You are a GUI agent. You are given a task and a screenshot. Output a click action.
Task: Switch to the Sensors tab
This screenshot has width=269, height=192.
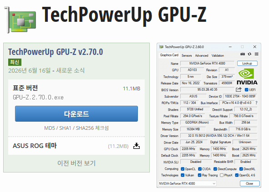point(187,55)
